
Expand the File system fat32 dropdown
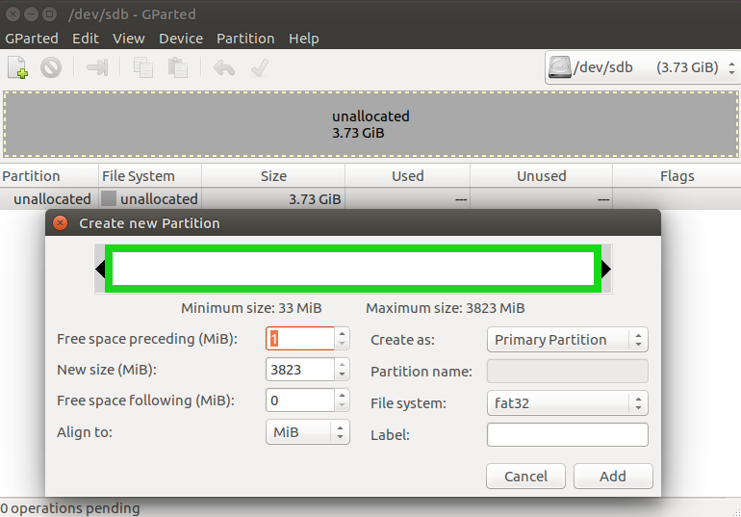pos(567,403)
